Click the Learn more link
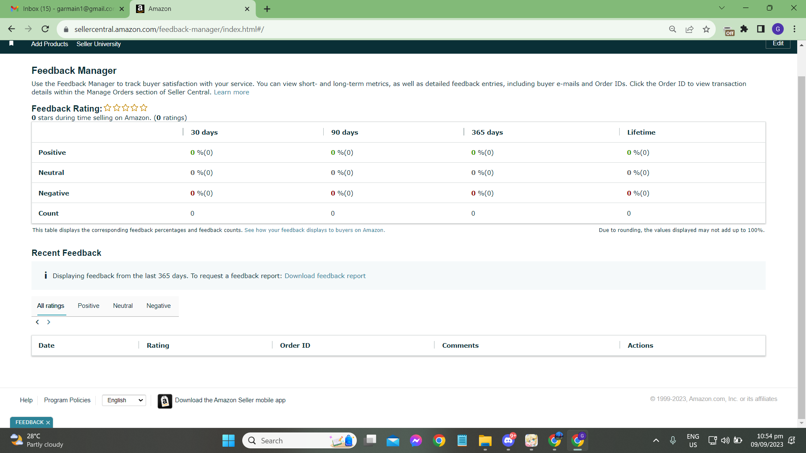The image size is (806, 453). tap(231, 92)
